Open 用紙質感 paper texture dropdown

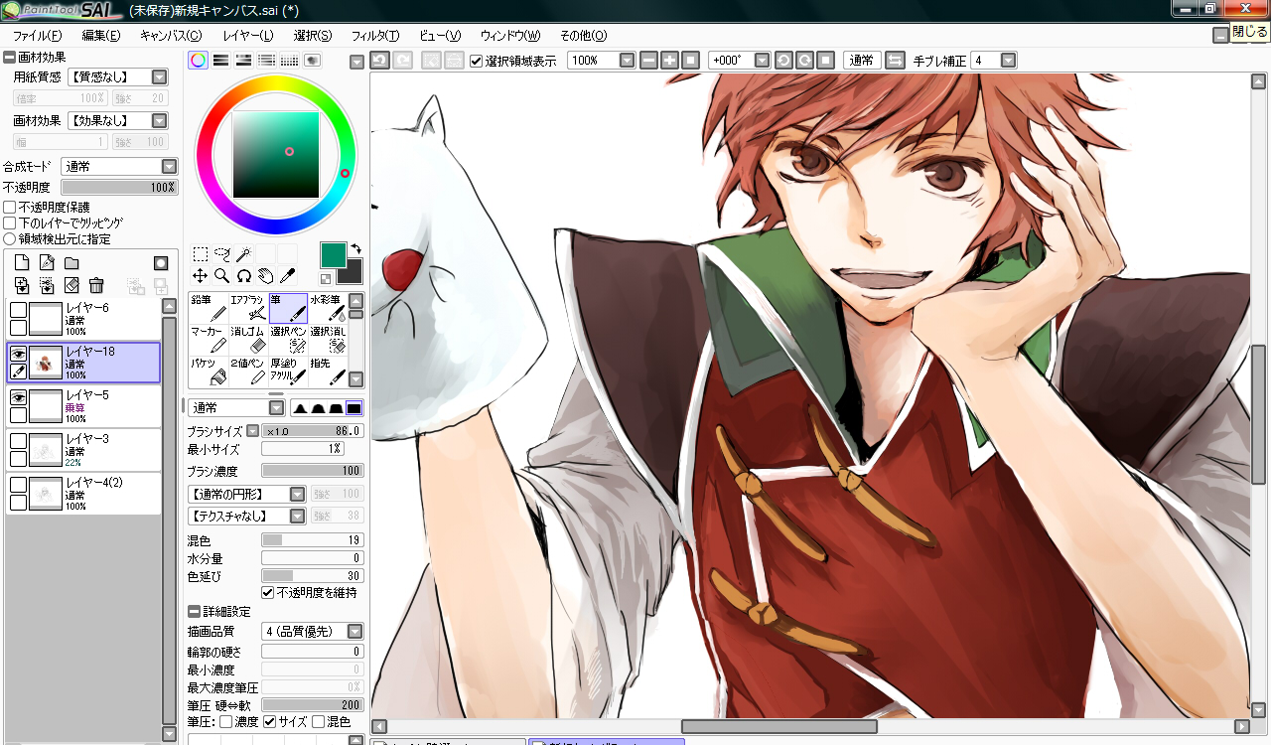(118, 76)
